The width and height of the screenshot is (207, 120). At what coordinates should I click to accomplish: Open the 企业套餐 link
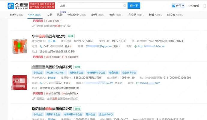tap(194, 6)
